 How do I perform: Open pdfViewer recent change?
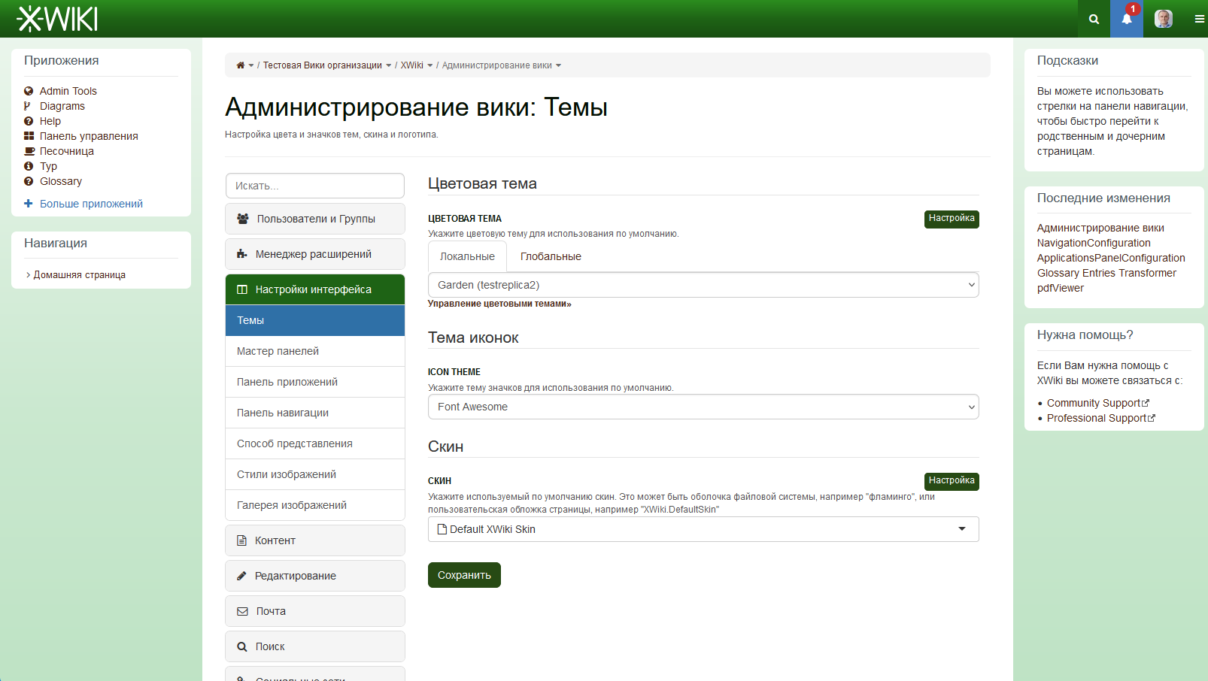(1061, 288)
